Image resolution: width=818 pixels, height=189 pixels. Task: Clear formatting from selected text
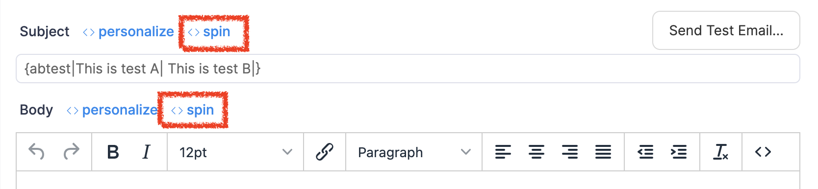click(721, 152)
